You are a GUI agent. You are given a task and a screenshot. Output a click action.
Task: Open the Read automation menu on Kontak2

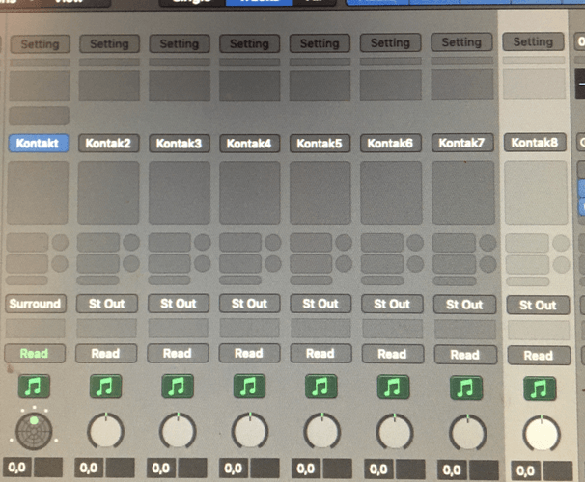point(106,353)
